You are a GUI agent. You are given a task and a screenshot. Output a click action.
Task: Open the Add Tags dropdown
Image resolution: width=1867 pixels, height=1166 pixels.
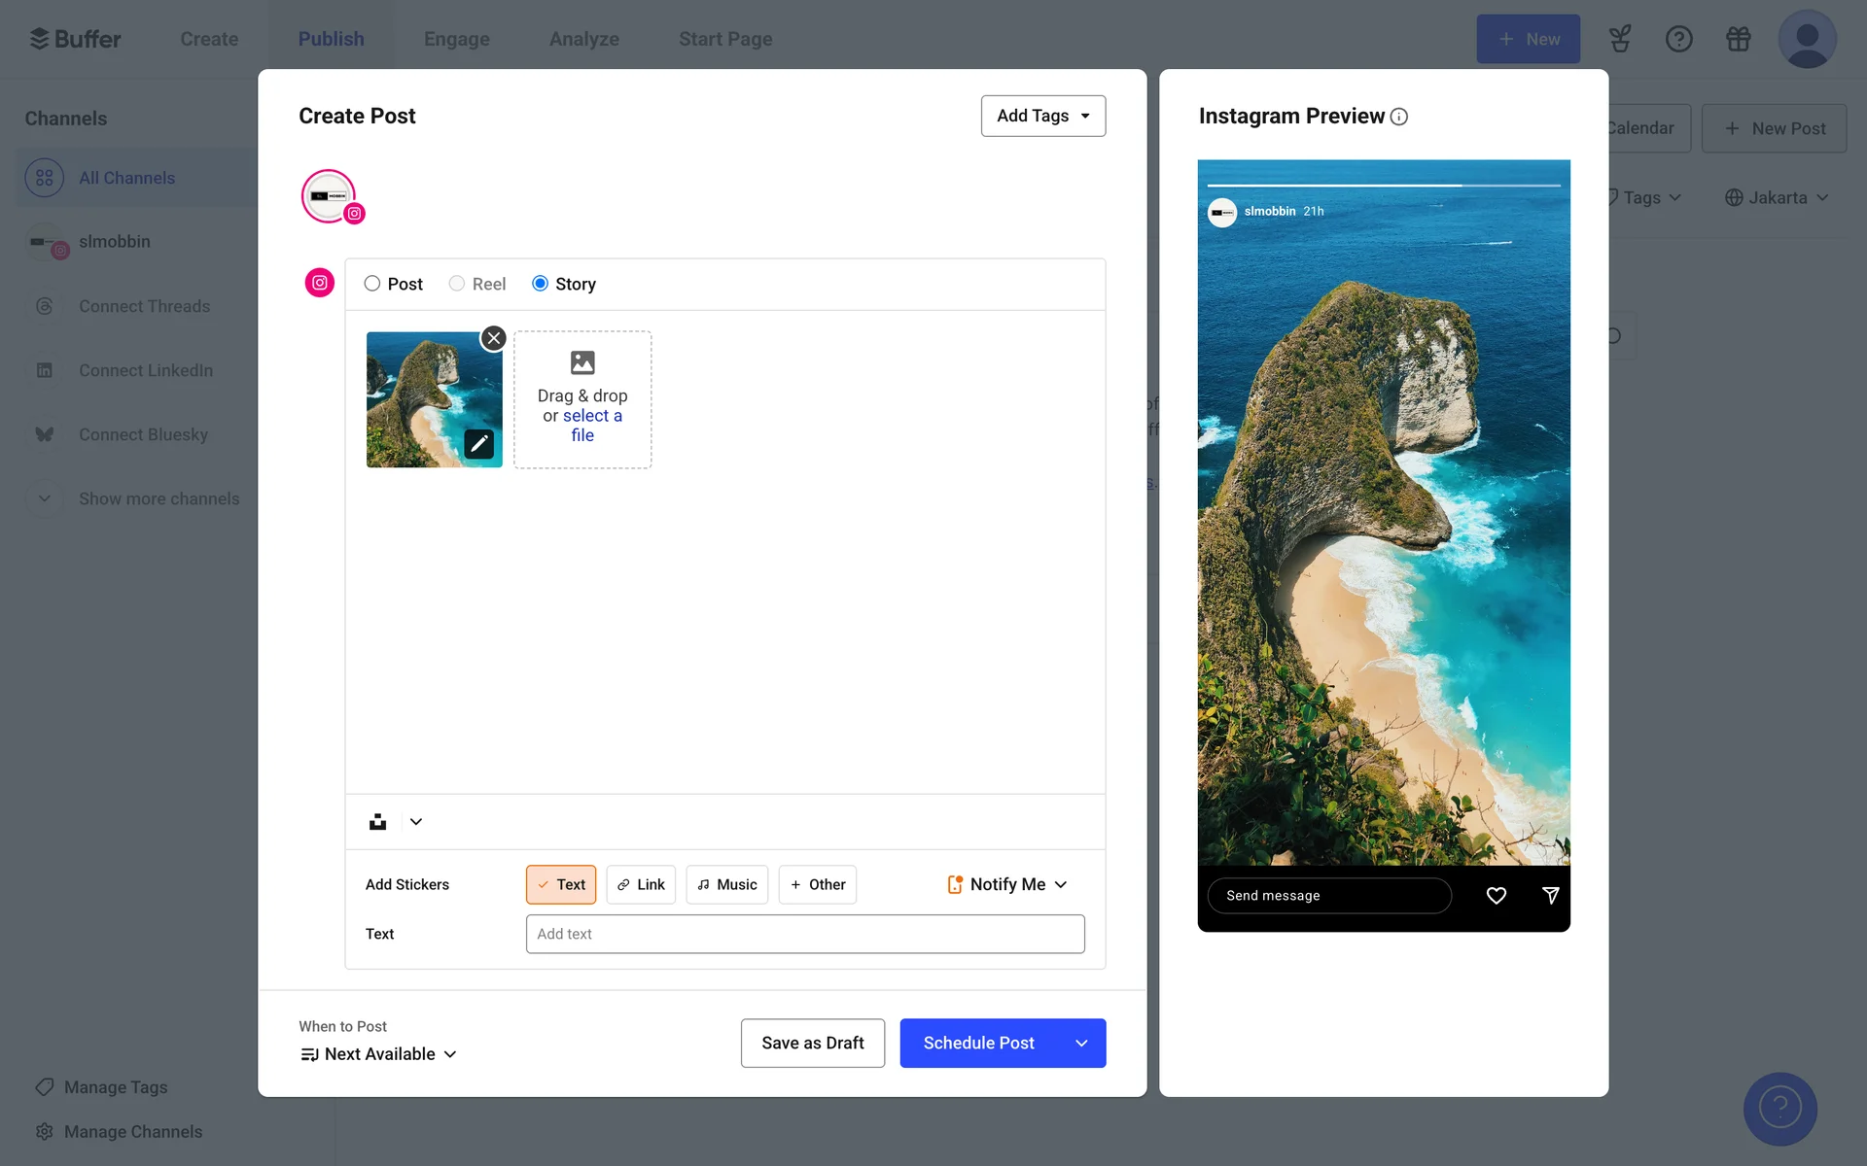pos(1042,116)
